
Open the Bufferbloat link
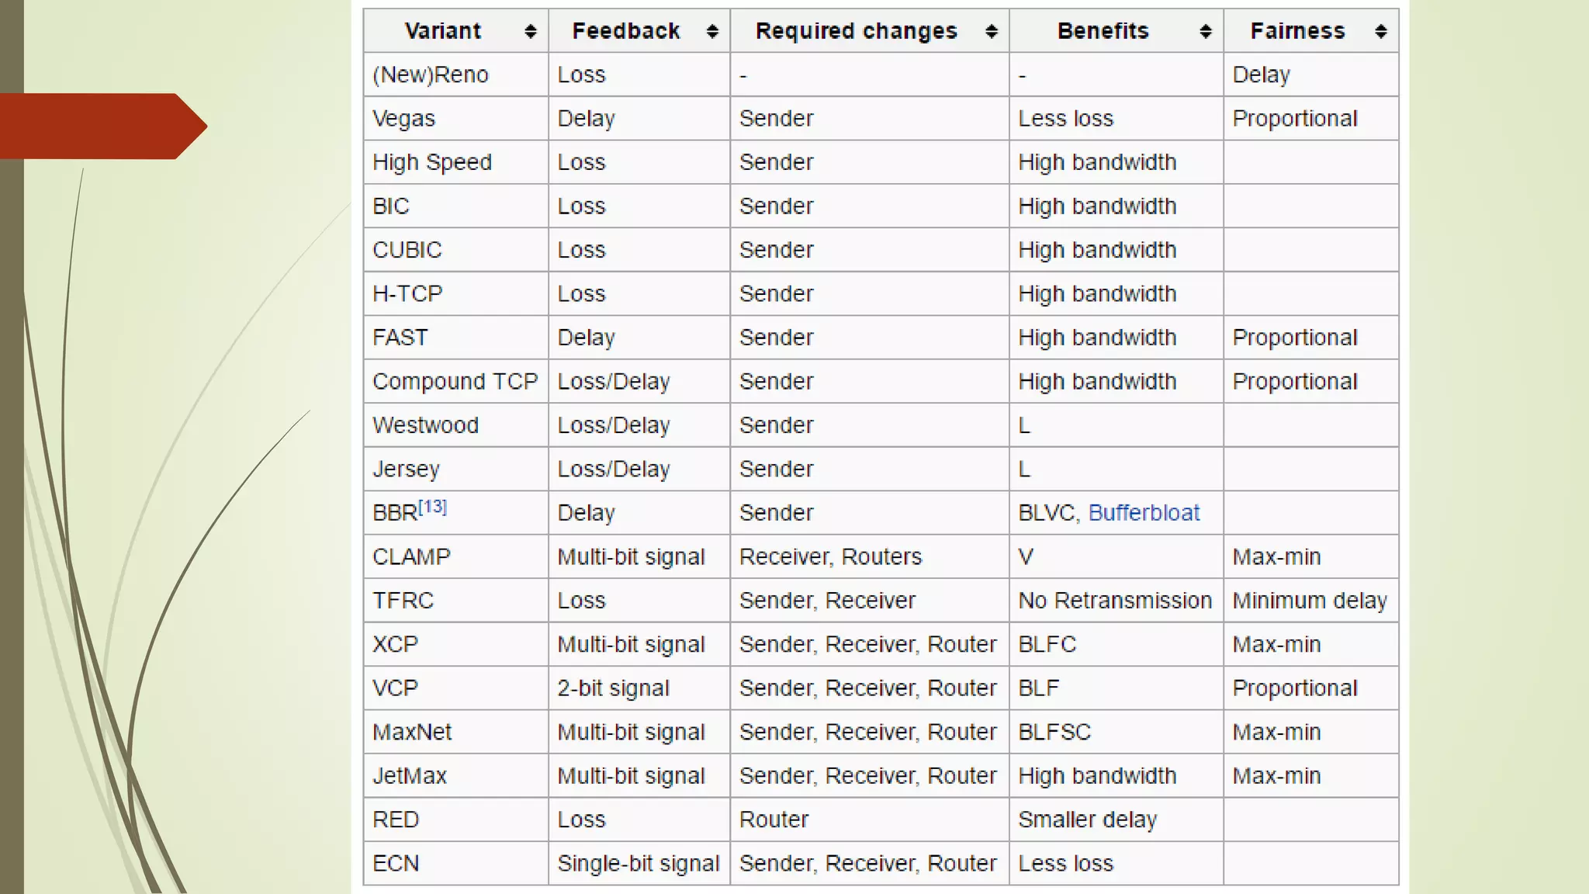click(1144, 513)
